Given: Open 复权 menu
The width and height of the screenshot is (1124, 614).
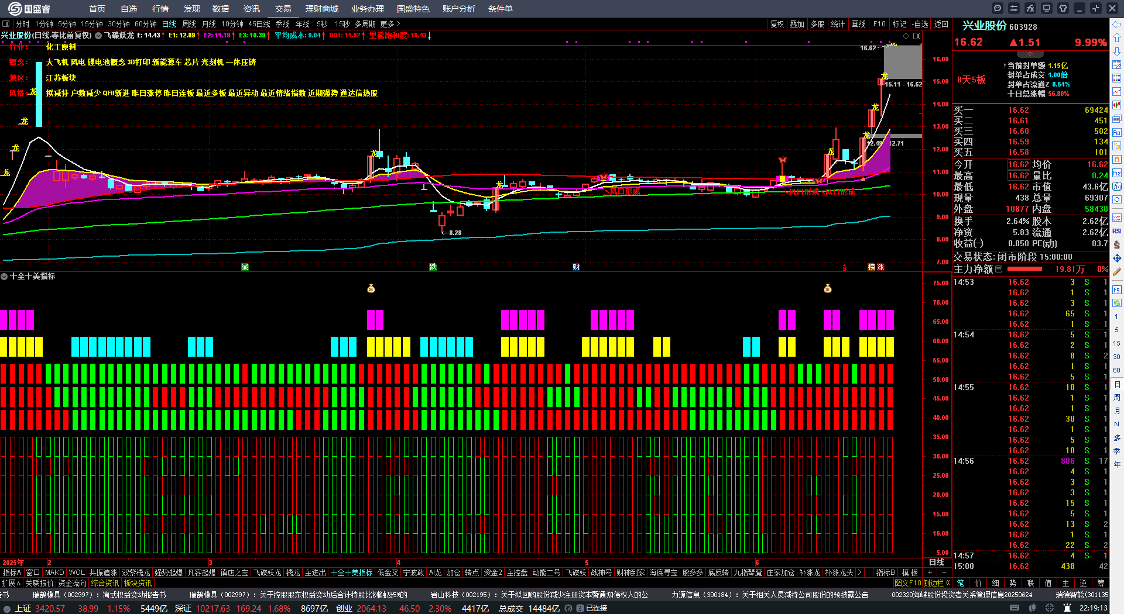Looking at the screenshot, I should [777, 24].
